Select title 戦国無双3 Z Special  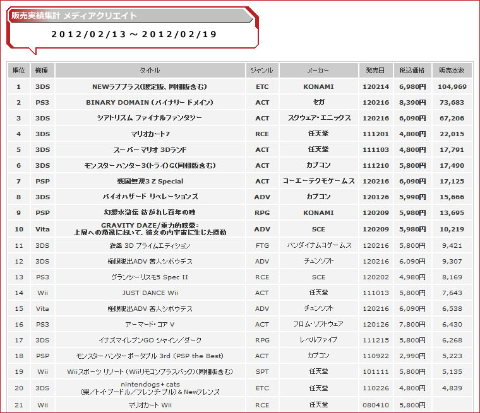pos(150,182)
